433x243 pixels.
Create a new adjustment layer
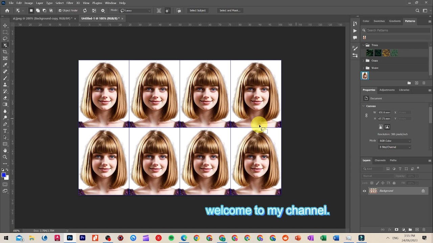coord(404,230)
